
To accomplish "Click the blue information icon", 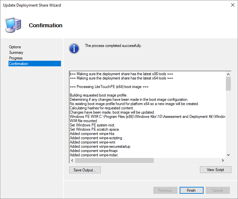I will point(74,49).
